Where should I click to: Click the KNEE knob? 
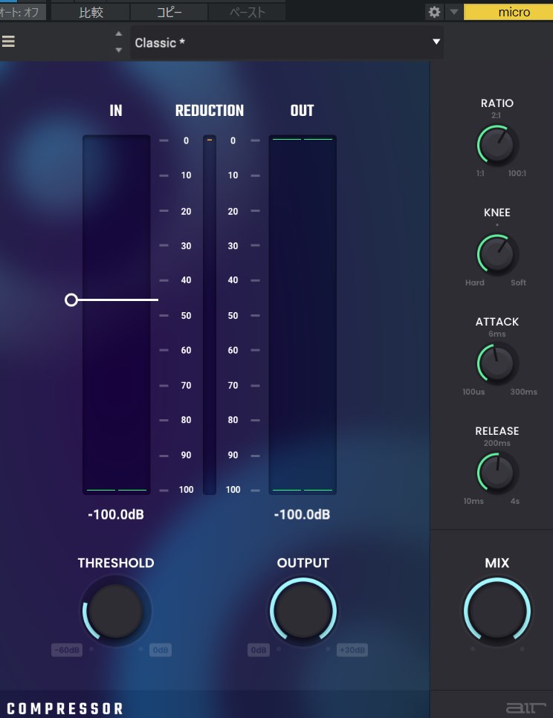coord(497,254)
